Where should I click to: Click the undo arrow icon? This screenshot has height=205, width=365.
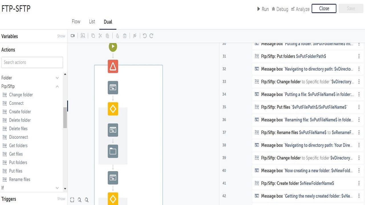coord(145,36)
